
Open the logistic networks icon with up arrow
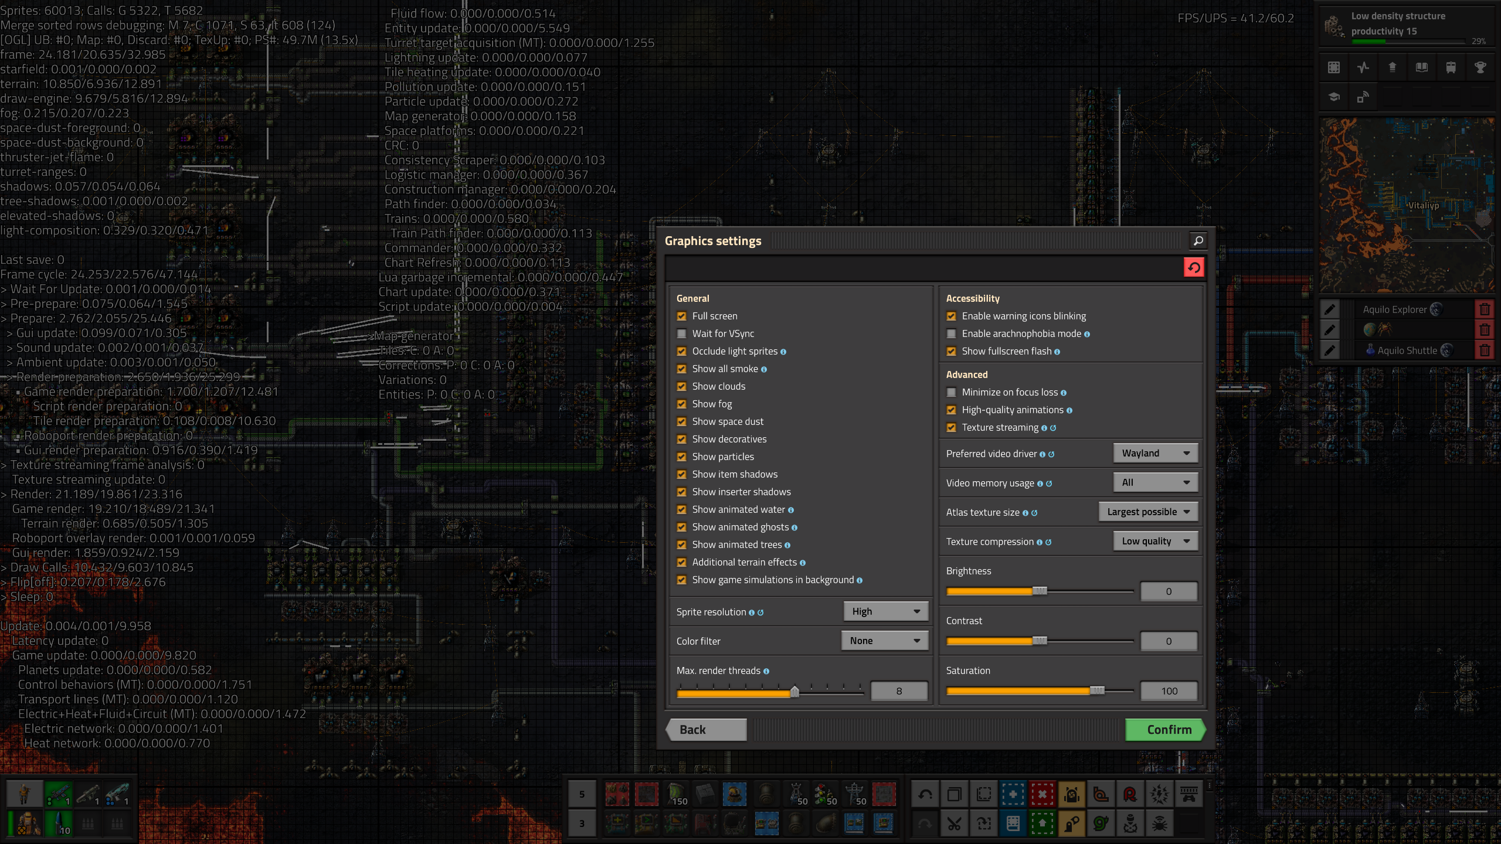click(x=1392, y=67)
